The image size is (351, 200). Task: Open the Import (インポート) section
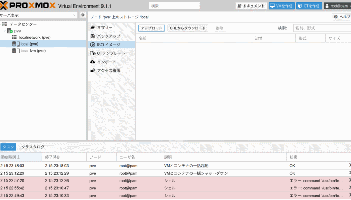(107, 62)
